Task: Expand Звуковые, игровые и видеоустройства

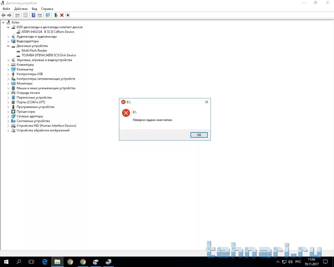Action: click(x=8, y=60)
